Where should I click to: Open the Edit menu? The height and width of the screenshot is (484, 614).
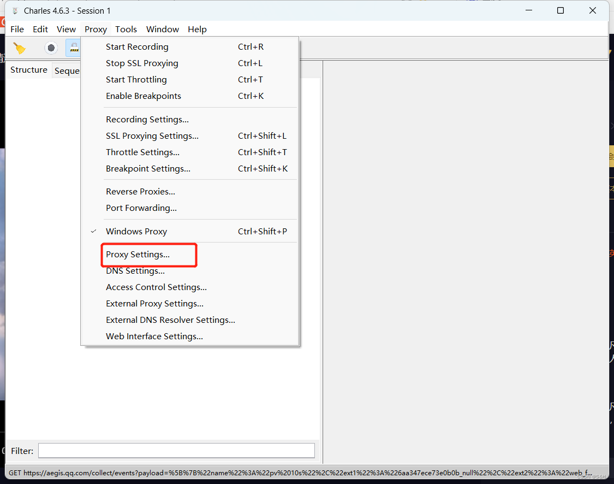pos(40,29)
